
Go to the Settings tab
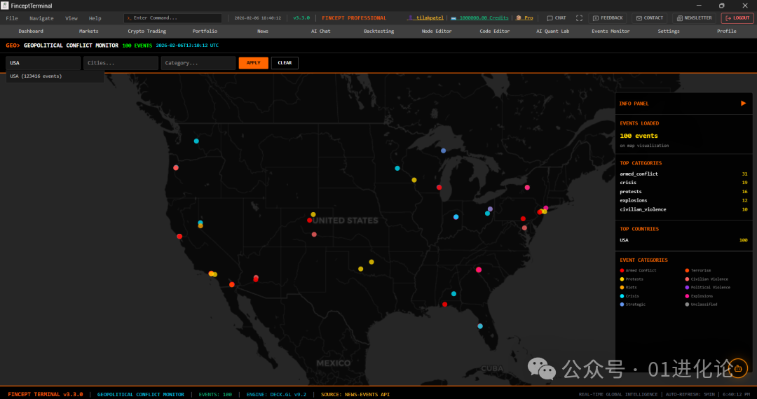(x=669, y=31)
